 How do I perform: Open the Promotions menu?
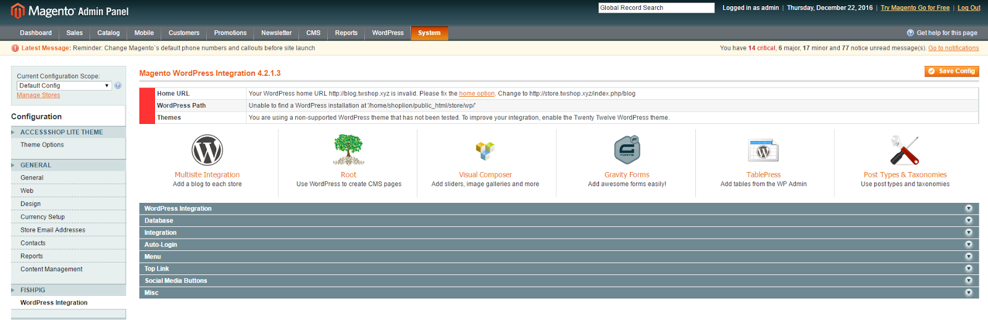[230, 33]
